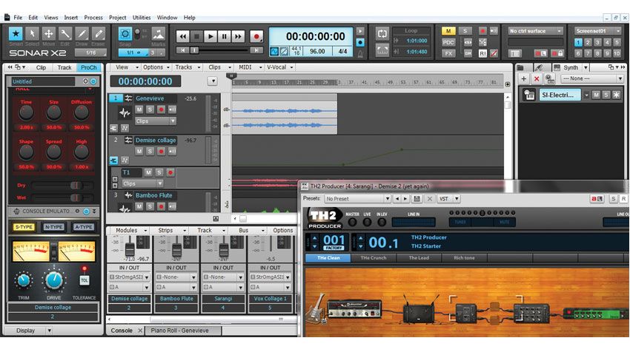Add a synth with the plus icon
Viewport: 630px width, 352px height.
[524, 78]
